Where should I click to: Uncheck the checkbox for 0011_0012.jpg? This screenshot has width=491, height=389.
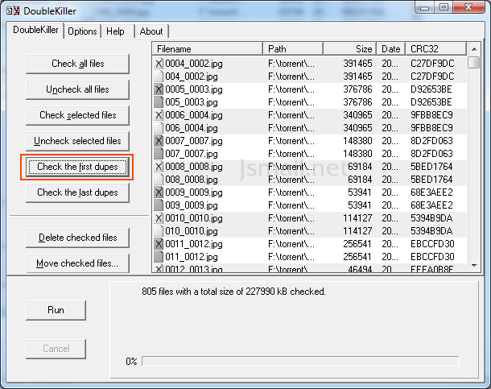click(159, 244)
